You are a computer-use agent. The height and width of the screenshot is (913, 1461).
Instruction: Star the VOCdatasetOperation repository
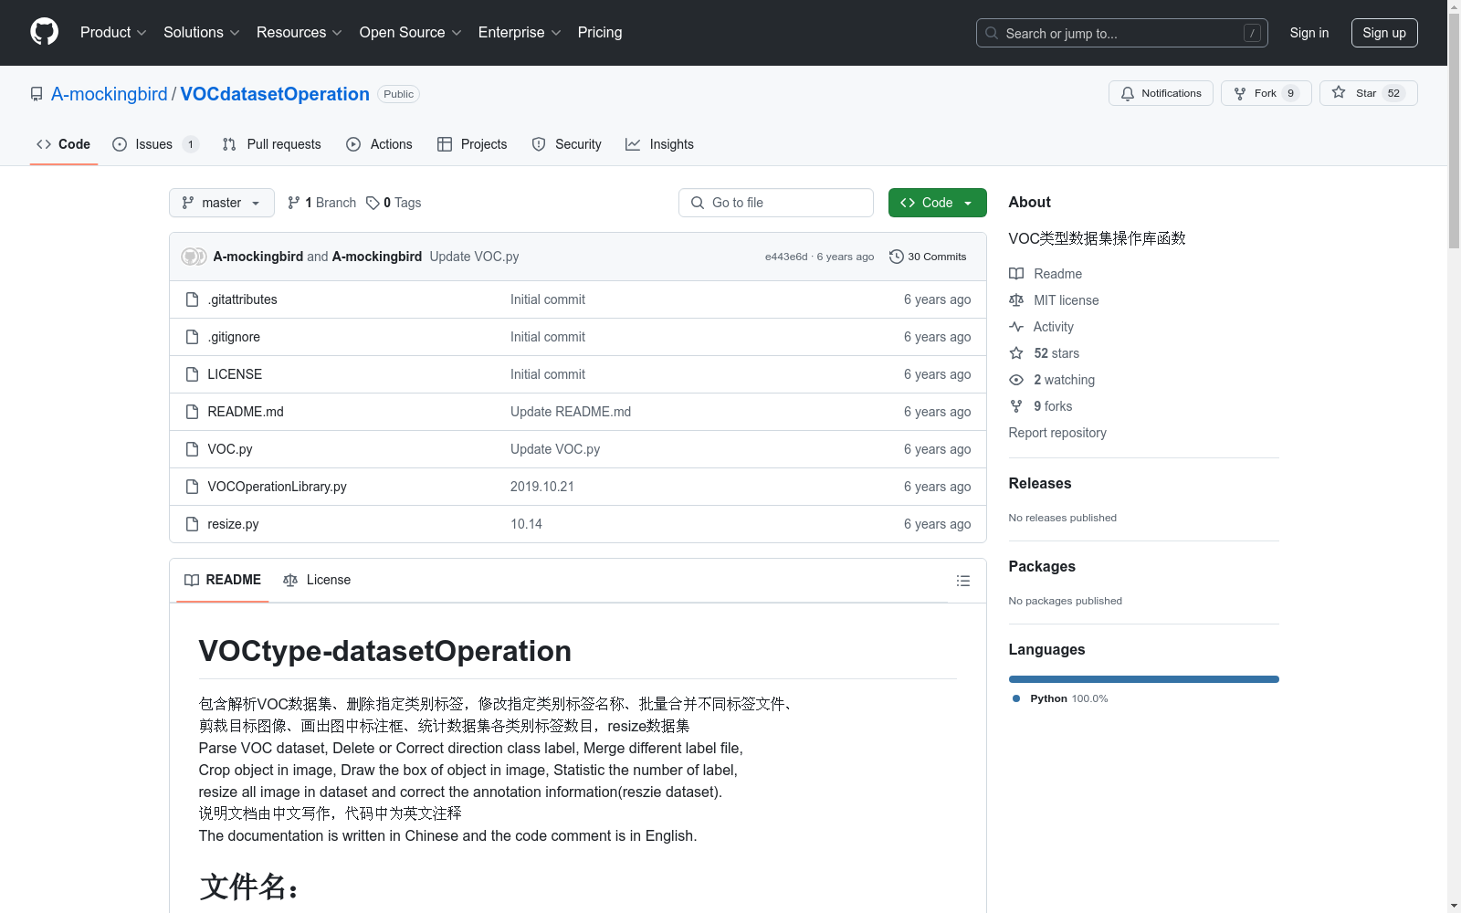(x=1368, y=93)
